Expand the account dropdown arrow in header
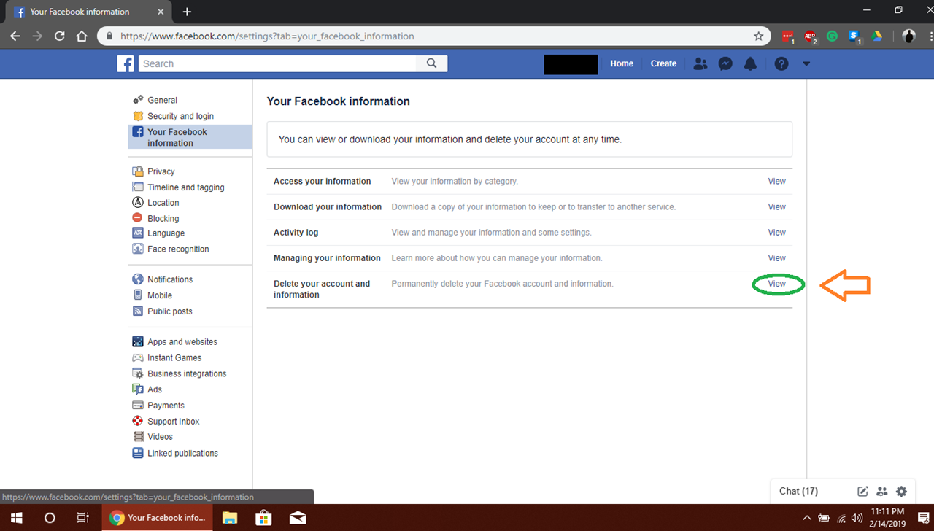 (x=806, y=63)
